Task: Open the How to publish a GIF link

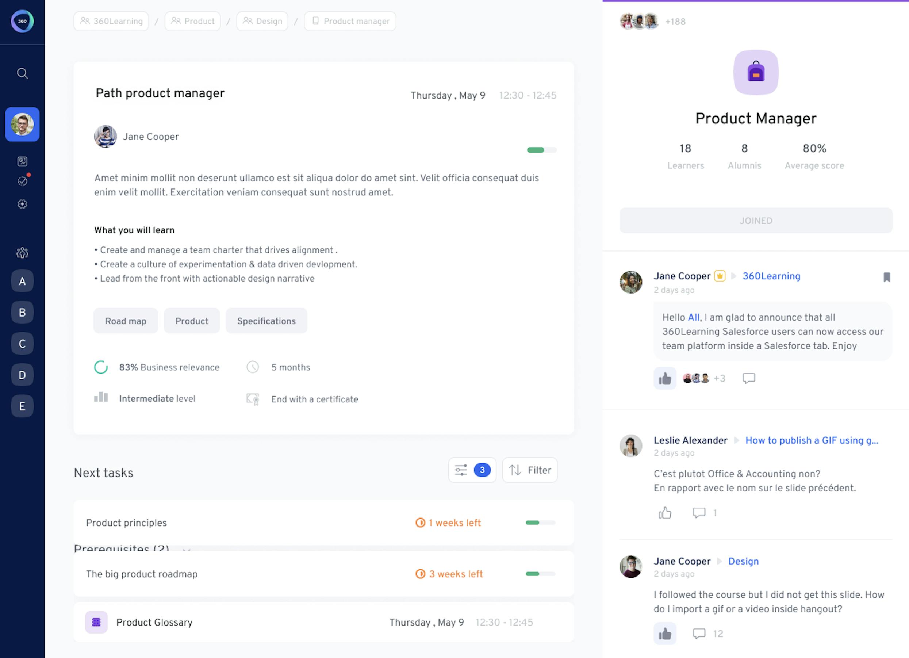Action: tap(811, 440)
